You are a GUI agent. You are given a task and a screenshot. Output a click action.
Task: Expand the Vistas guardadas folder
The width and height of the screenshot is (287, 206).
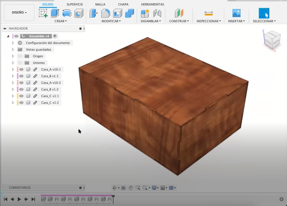click(13, 50)
